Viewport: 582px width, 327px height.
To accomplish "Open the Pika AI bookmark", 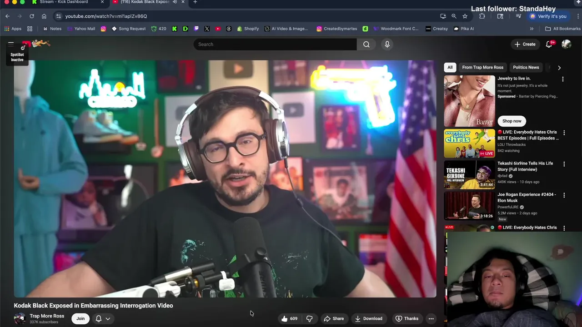I will (463, 29).
